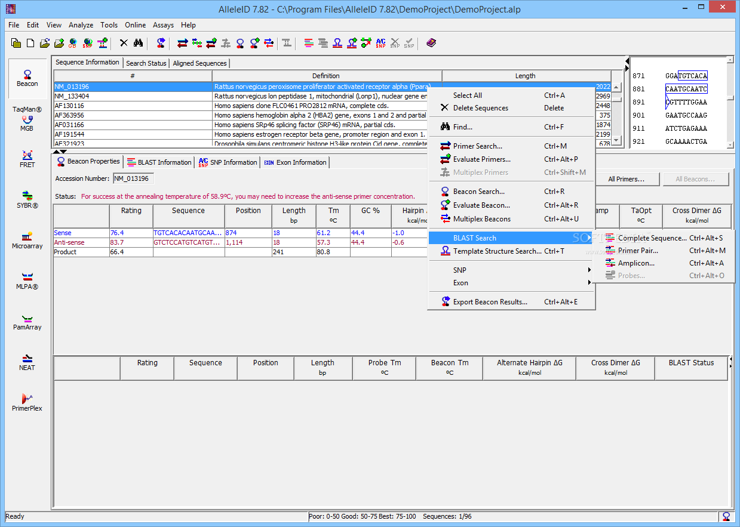Select Amplicon in the BLAST submenu
Screen dimensions: 740x527
664,263
